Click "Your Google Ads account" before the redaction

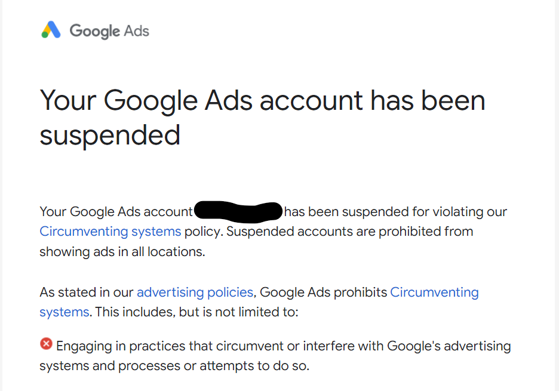[x=116, y=211]
